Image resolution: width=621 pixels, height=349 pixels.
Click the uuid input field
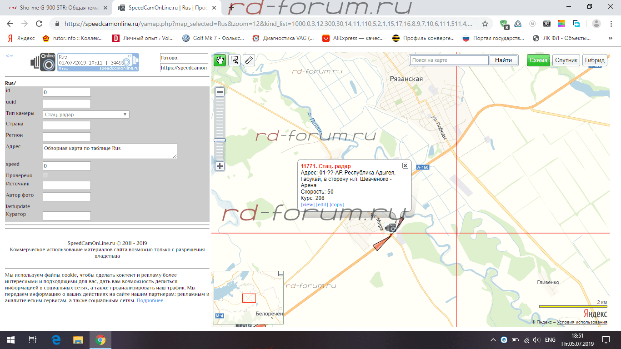click(x=67, y=104)
